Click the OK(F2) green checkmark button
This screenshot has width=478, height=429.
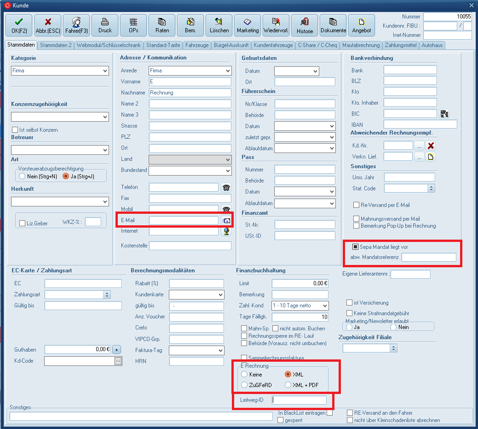[19, 25]
